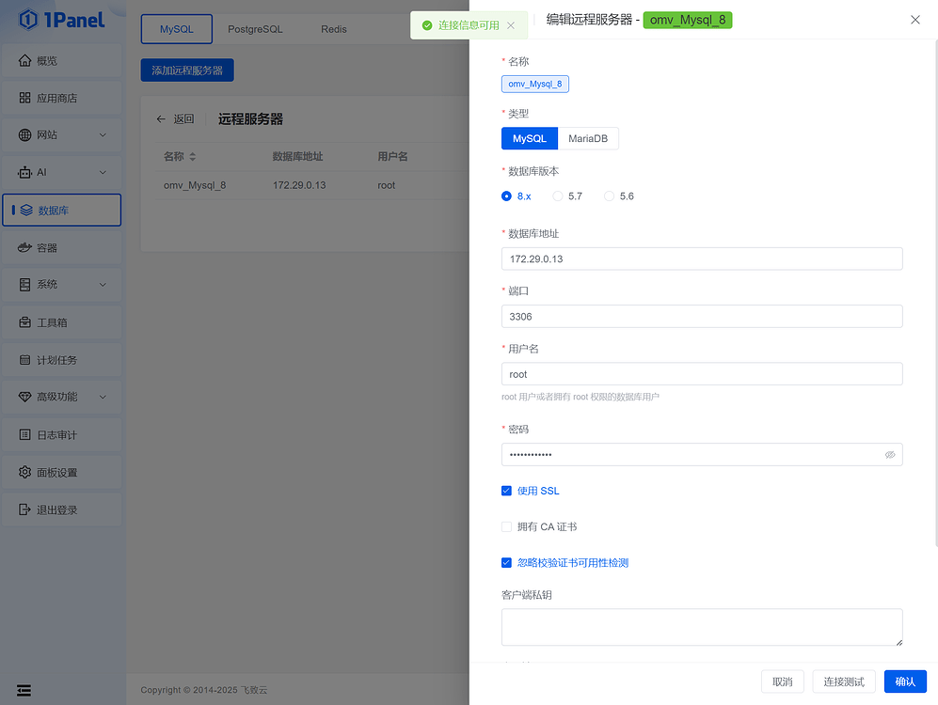
Task: Open the 计划任务 scheduled tasks icon
Action: click(61, 360)
